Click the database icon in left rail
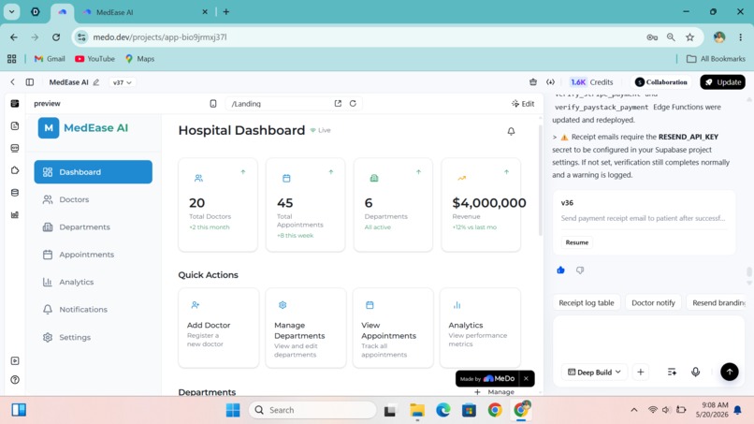This screenshot has width=754, height=424. coord(15,193)
